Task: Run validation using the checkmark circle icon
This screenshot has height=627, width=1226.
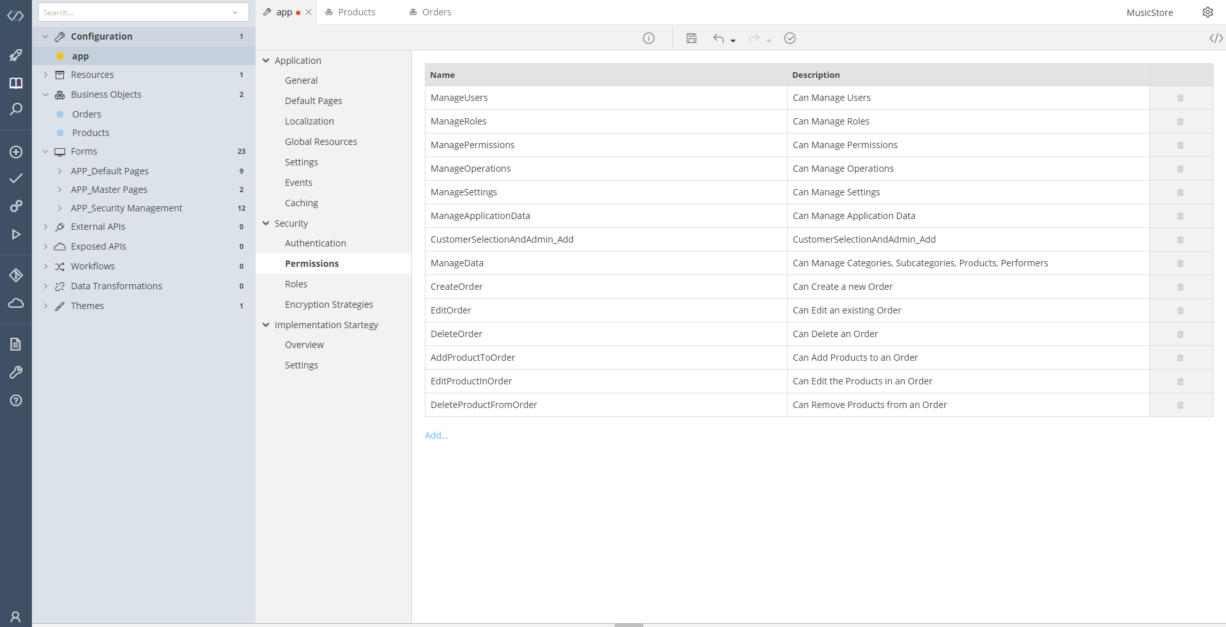Action: pos(790,38)
